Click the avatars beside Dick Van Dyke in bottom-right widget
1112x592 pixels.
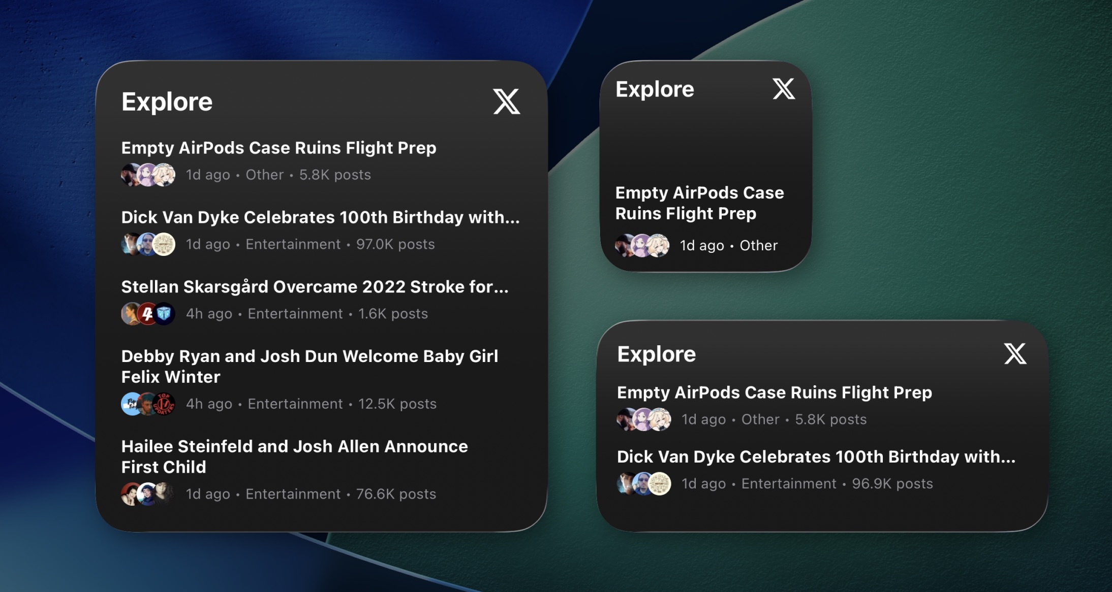click(643, 483)
